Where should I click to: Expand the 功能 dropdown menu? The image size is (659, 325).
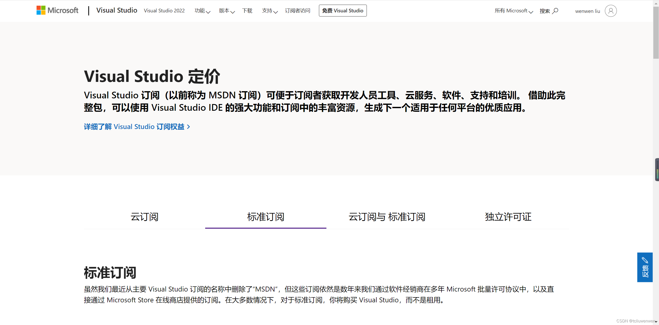coord(202,11)
